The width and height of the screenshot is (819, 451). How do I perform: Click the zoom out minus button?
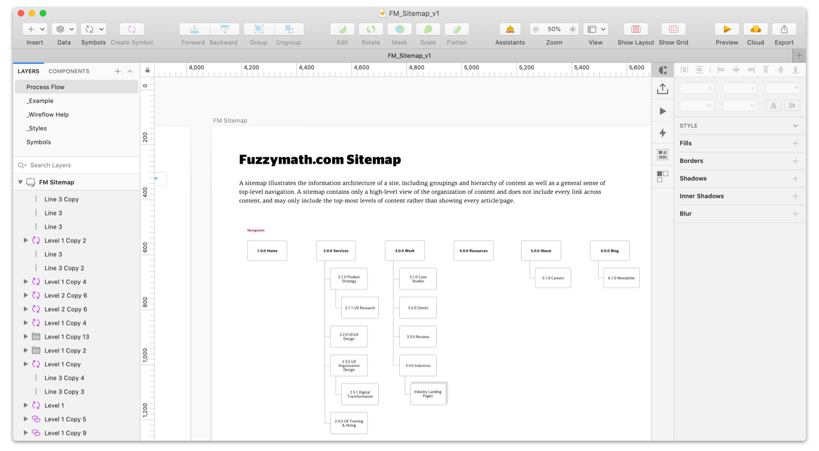(536, 29)
